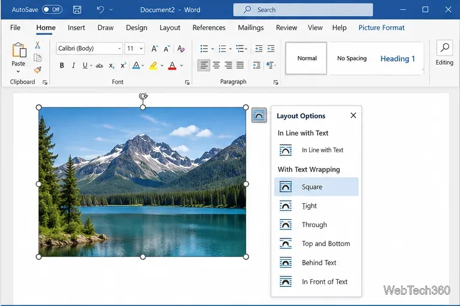Justify text alignment

pos(240,65)
